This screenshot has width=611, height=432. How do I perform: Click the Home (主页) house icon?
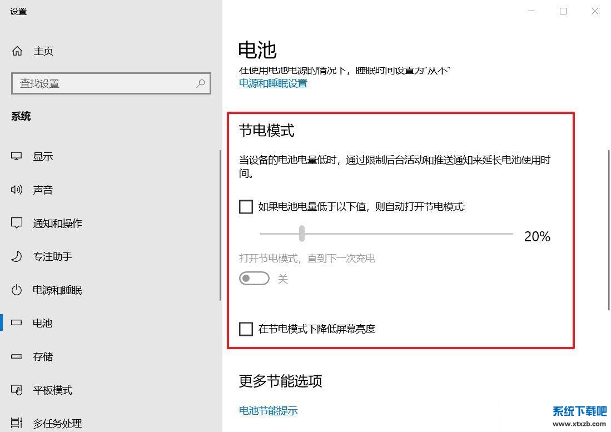click(x=17, y=51)
